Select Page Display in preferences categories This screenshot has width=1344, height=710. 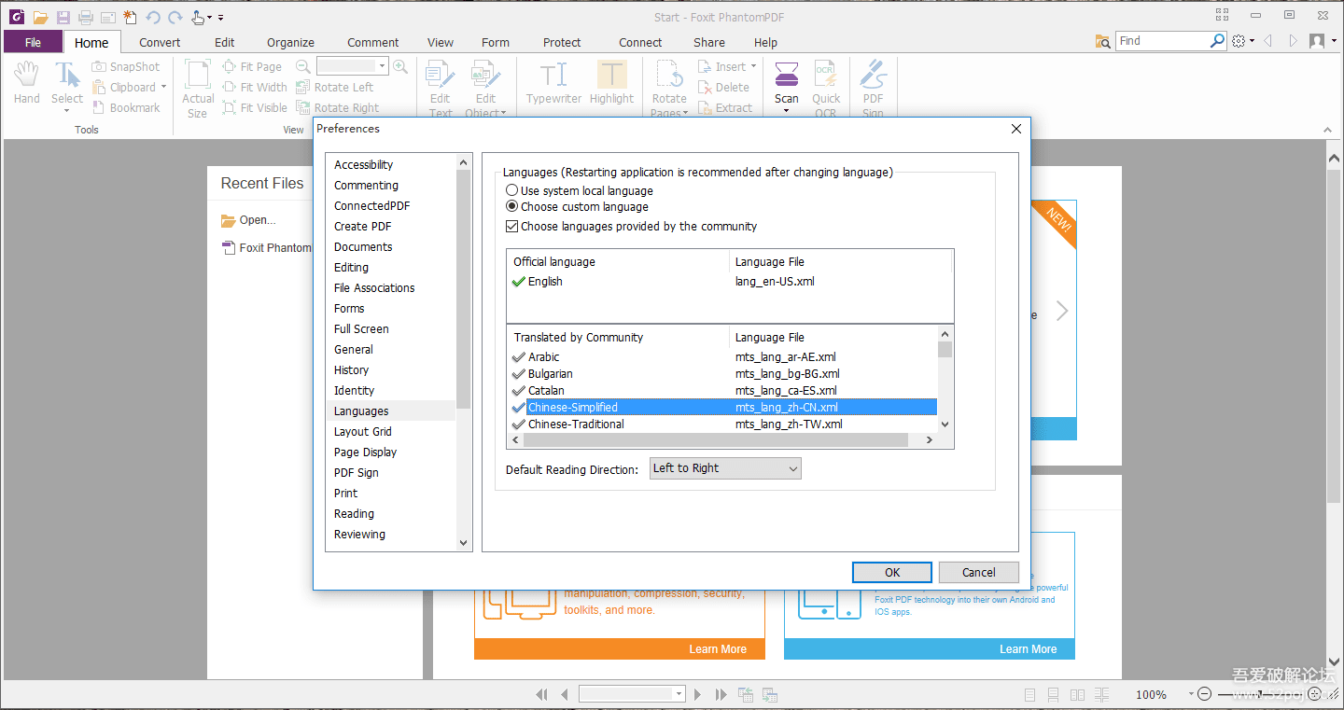coord(366,452)
